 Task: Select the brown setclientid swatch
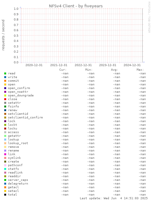click(x=5, y=114)
